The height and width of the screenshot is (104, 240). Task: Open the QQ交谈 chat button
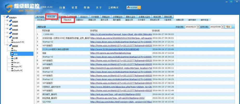(x=134, y=8)
